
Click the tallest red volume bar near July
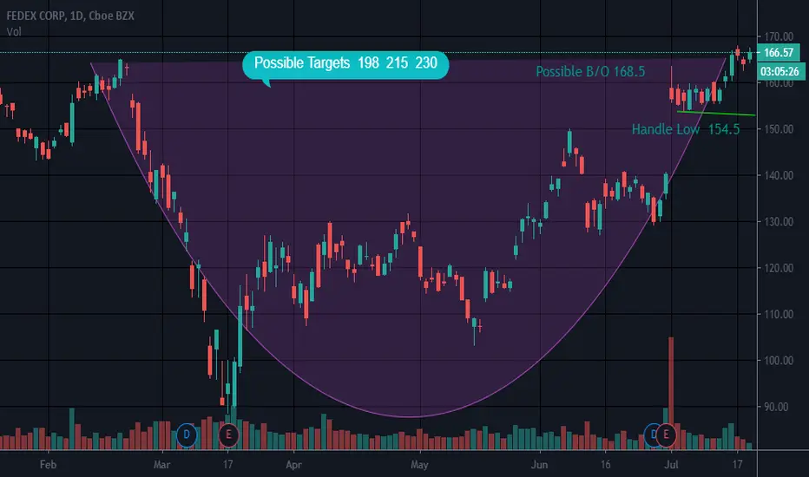tap(671, 394)
